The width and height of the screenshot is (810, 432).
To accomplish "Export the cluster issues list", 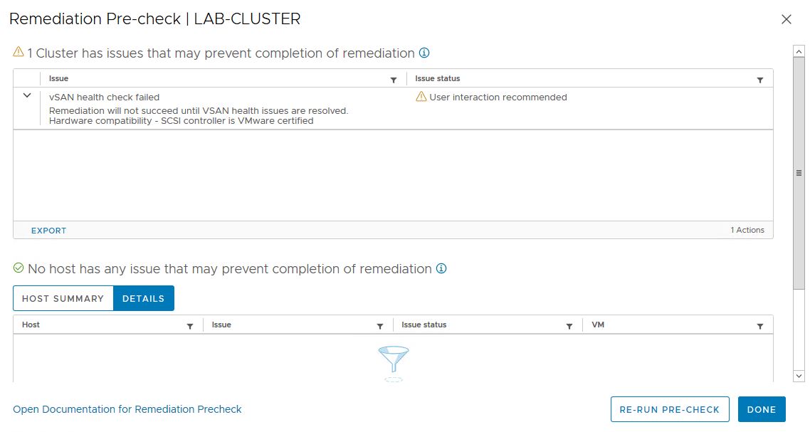I will [x=48, y=231].
